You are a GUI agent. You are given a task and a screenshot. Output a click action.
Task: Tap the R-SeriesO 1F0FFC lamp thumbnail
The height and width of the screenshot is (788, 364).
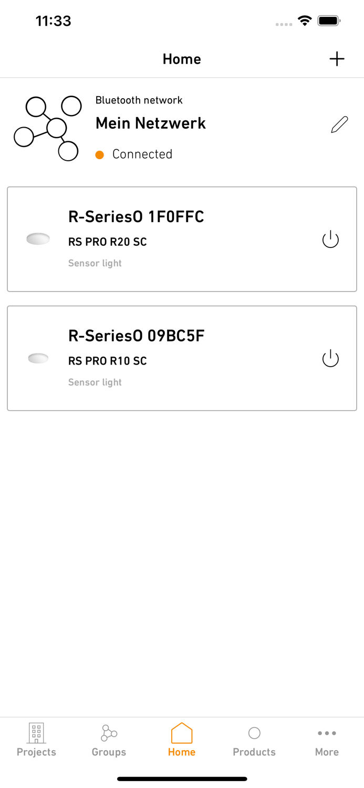point(38,239)
